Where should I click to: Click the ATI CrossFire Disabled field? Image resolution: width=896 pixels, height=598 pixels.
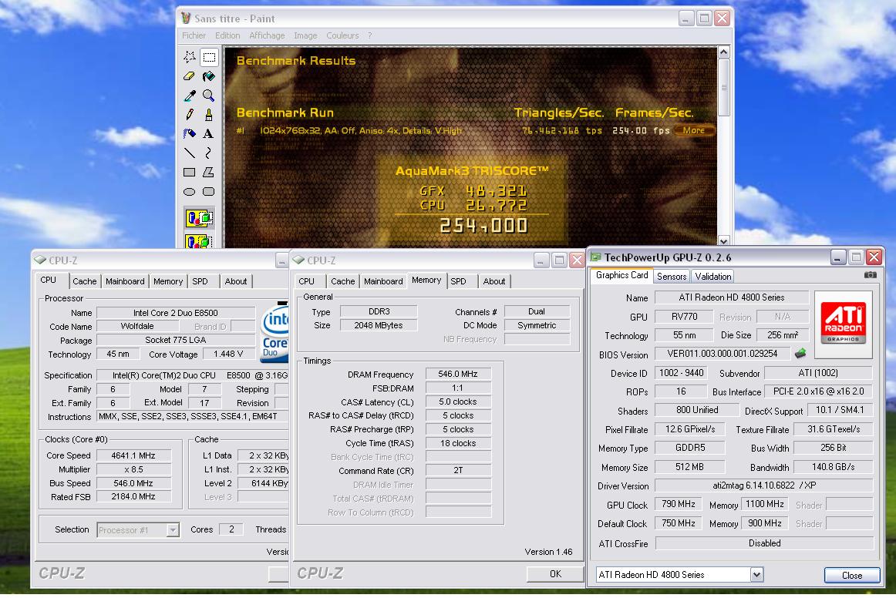764,543
